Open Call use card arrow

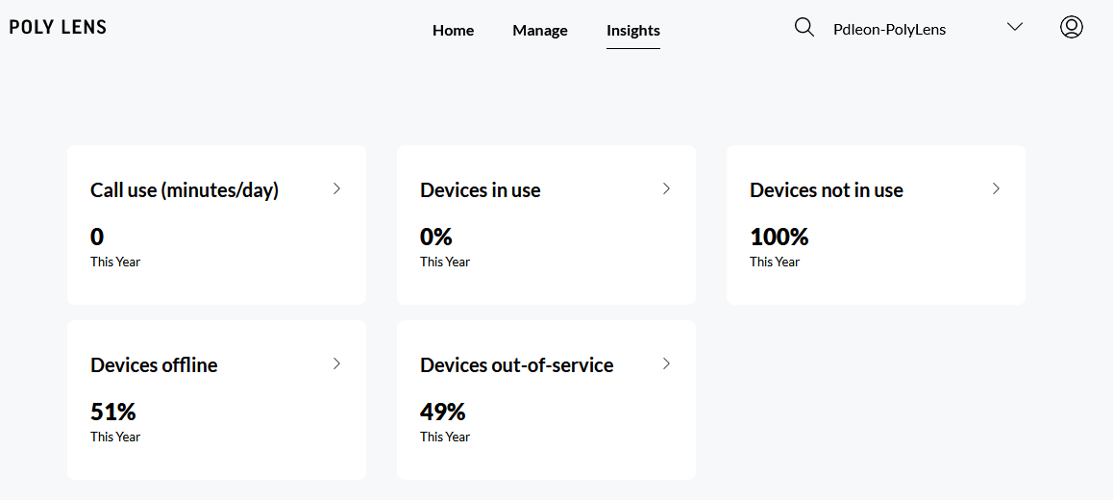[336, 188]
